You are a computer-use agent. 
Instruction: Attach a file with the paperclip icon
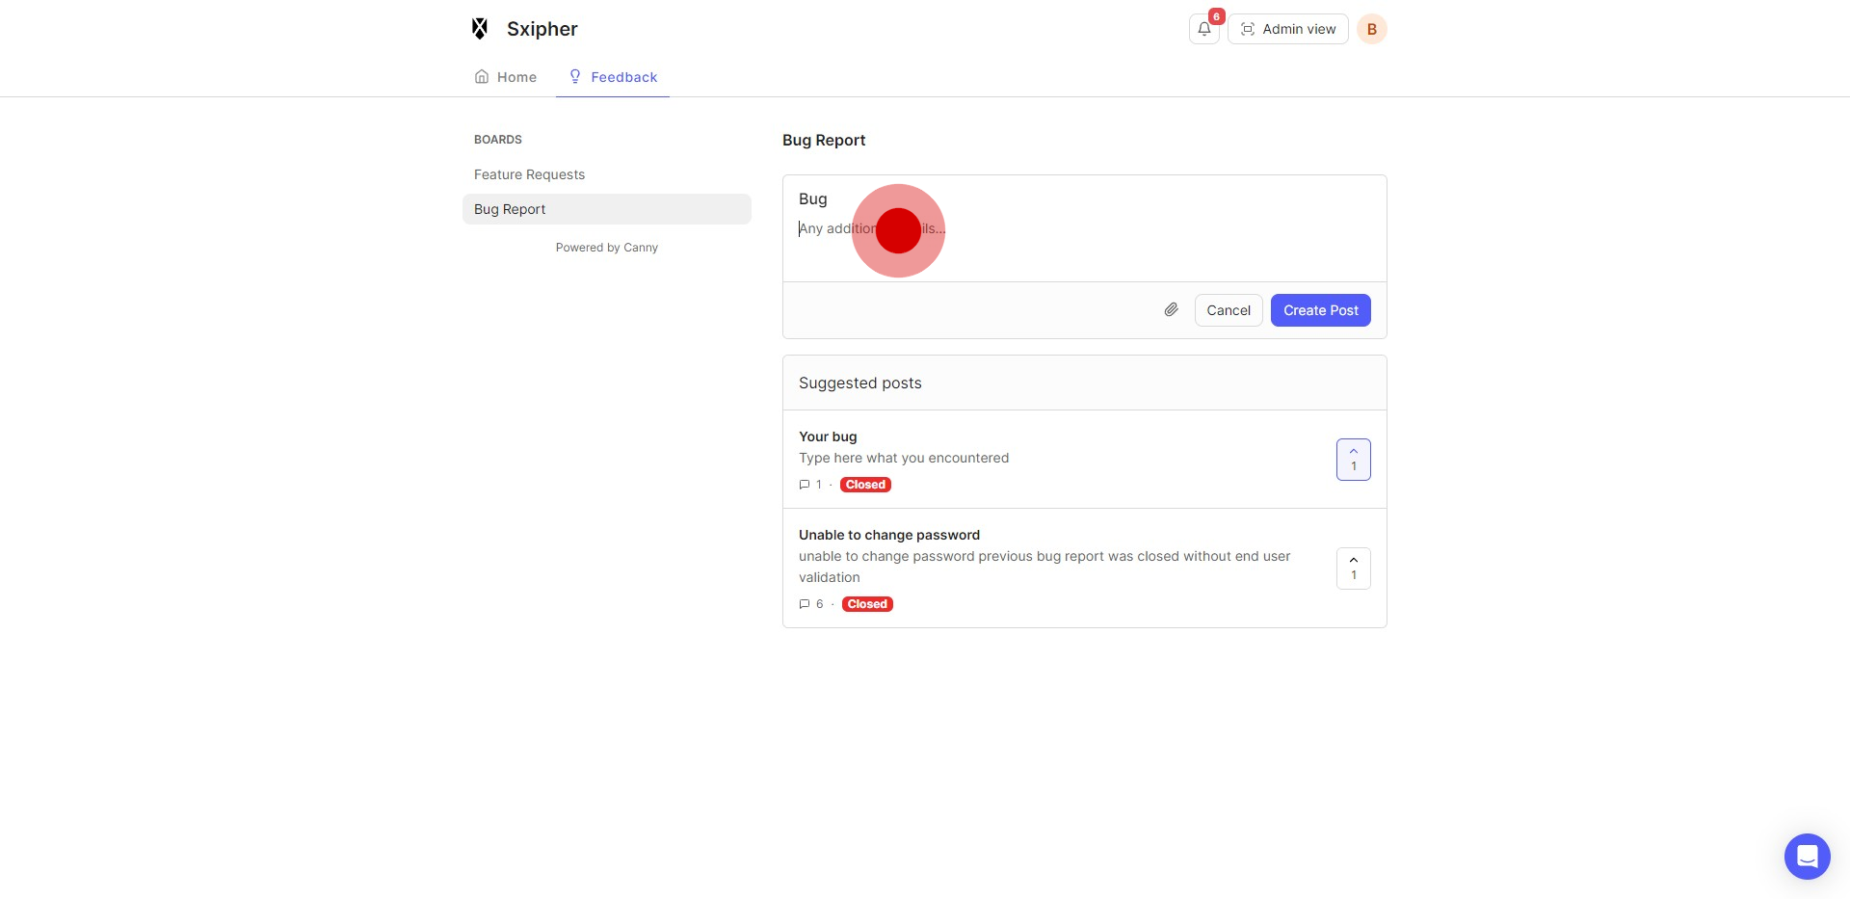coord(1171,310)
